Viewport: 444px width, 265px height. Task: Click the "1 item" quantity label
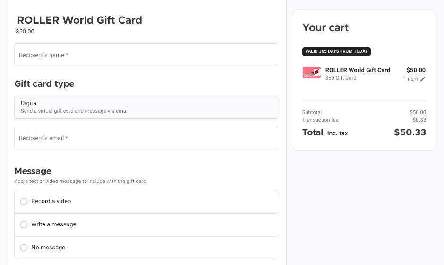point(410,79)
